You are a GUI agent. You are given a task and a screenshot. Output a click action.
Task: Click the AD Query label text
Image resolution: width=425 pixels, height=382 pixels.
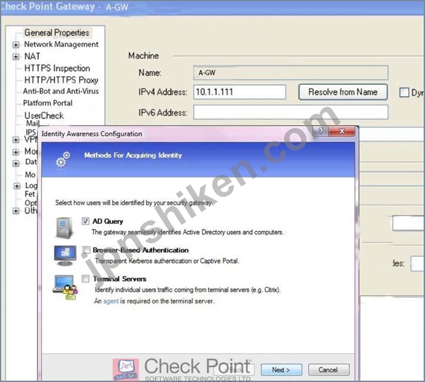pos(107,221)
